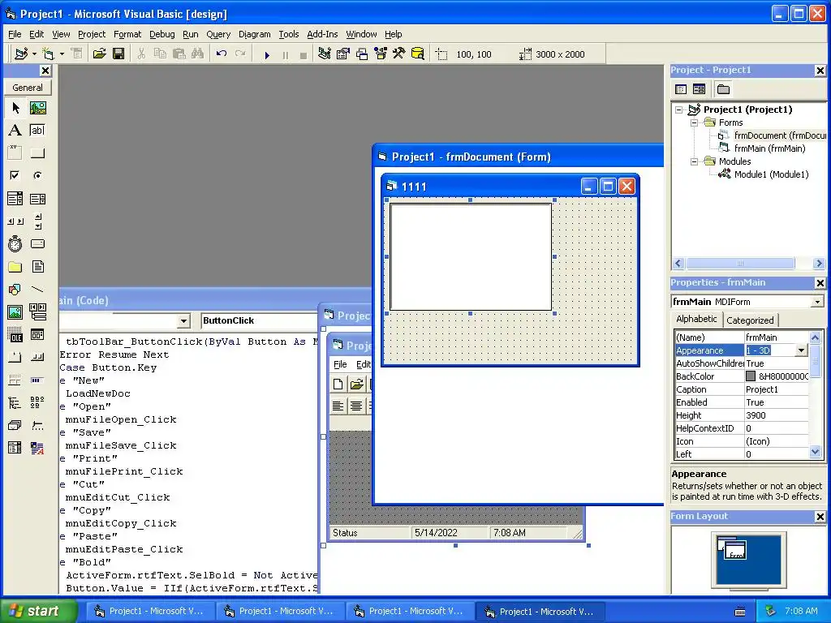This screenshot has width=831, height=623.
Task: Open the object dropdown in the code window
Action: [184, 320]
